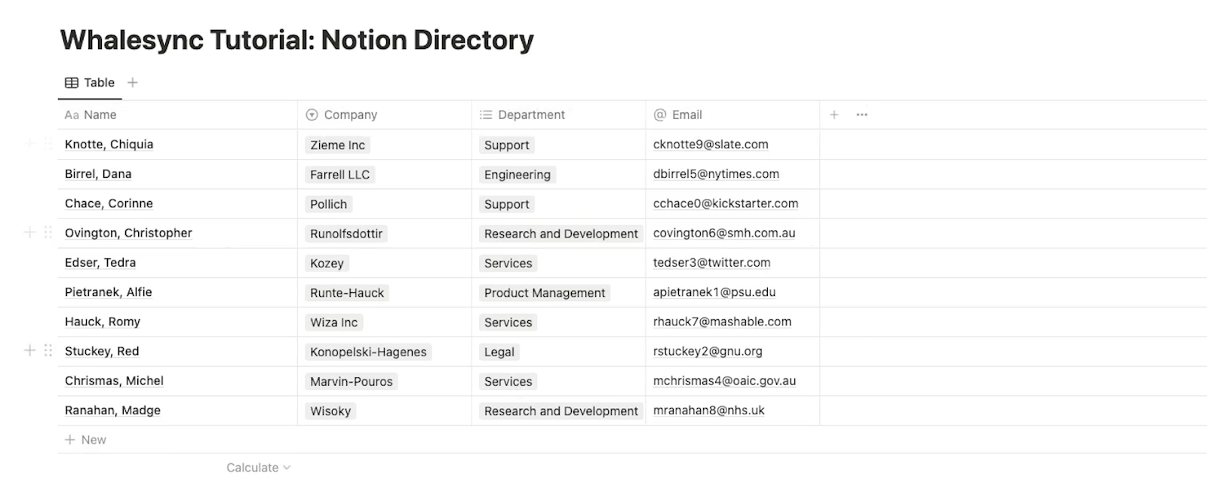Open the Ranahan, Madge page

[112, 410]
